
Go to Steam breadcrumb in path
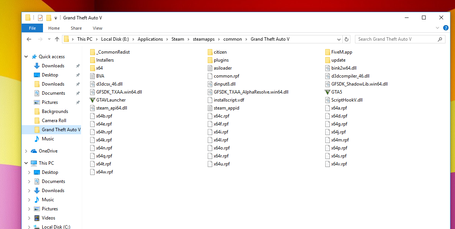tap(178, 39)
